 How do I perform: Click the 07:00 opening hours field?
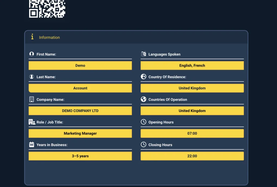(x=192, y=133)
